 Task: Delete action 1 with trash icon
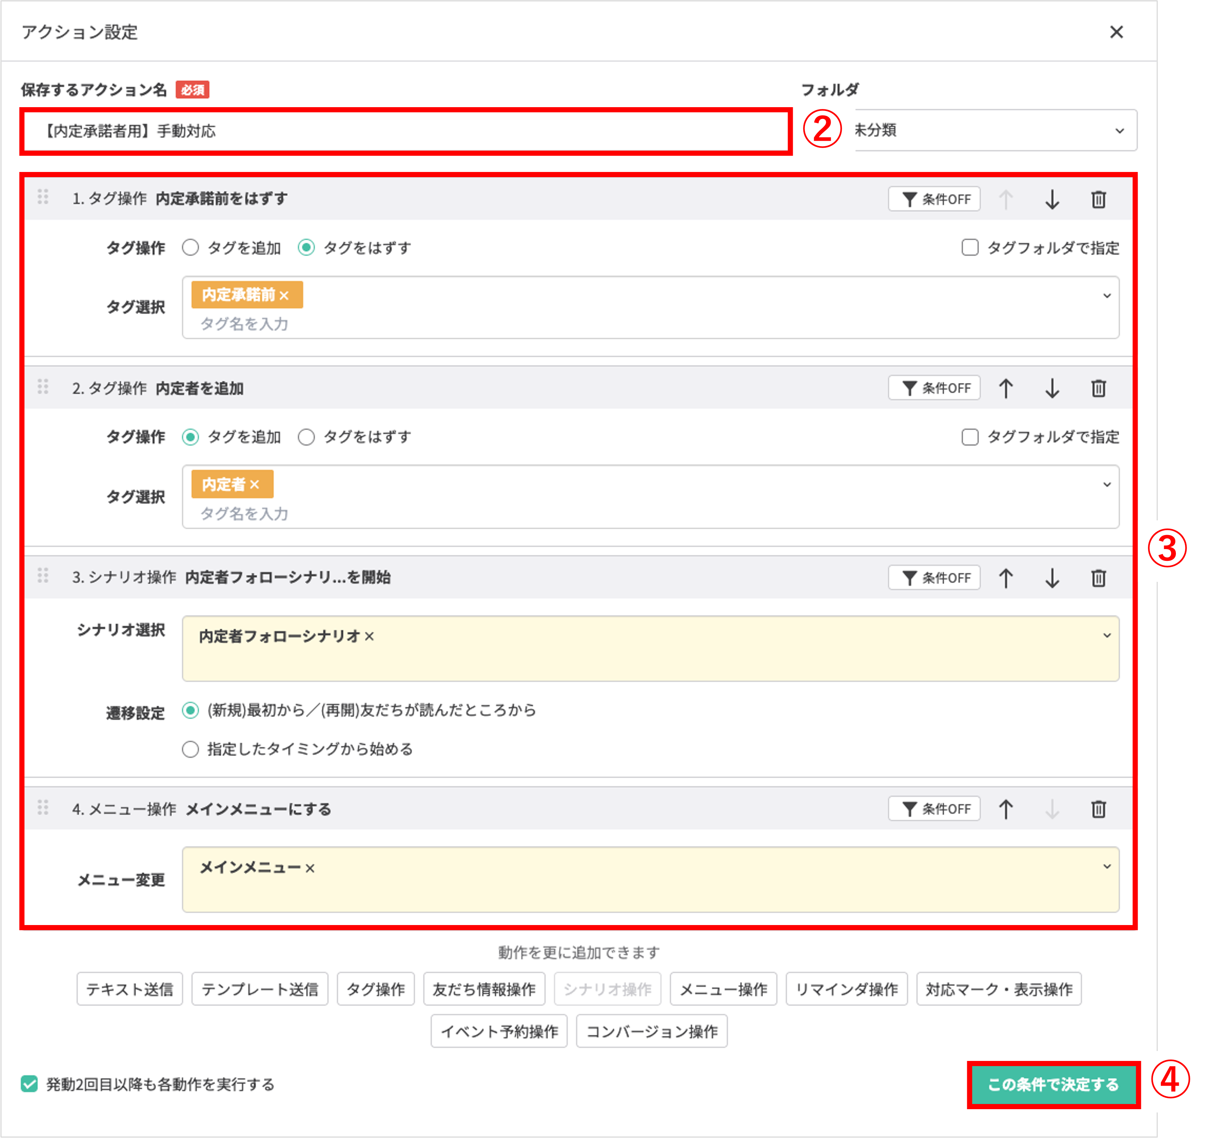(1099, 199)
